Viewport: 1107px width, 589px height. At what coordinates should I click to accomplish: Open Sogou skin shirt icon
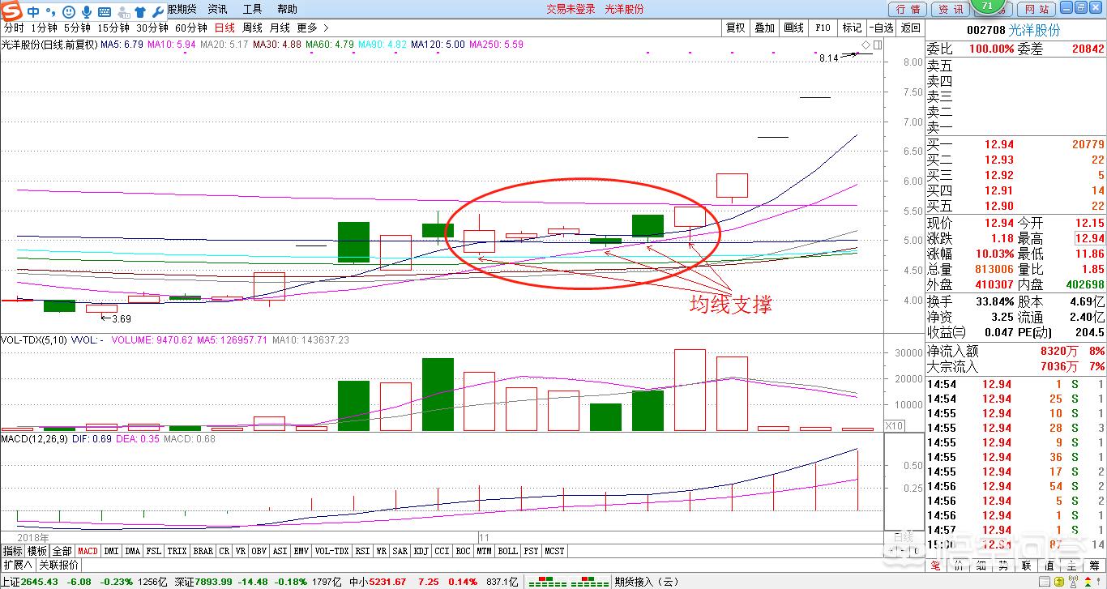pos(140,11)
